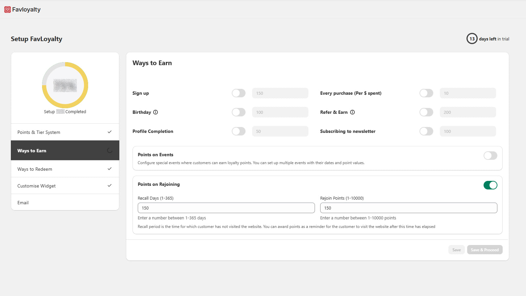Enable the Subscribing to newsletter toggle
The height and width of the screenshot is (296, 526).
point(426,131)
